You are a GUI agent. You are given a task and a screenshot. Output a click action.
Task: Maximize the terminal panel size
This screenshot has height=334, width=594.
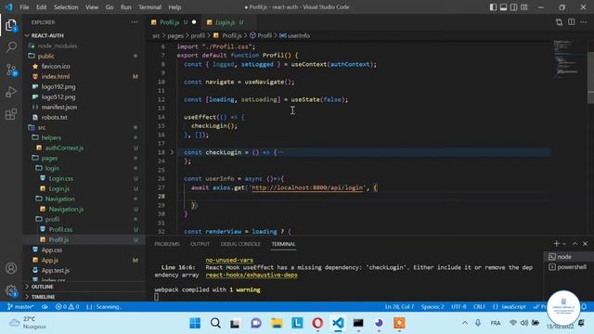point(575,244)
